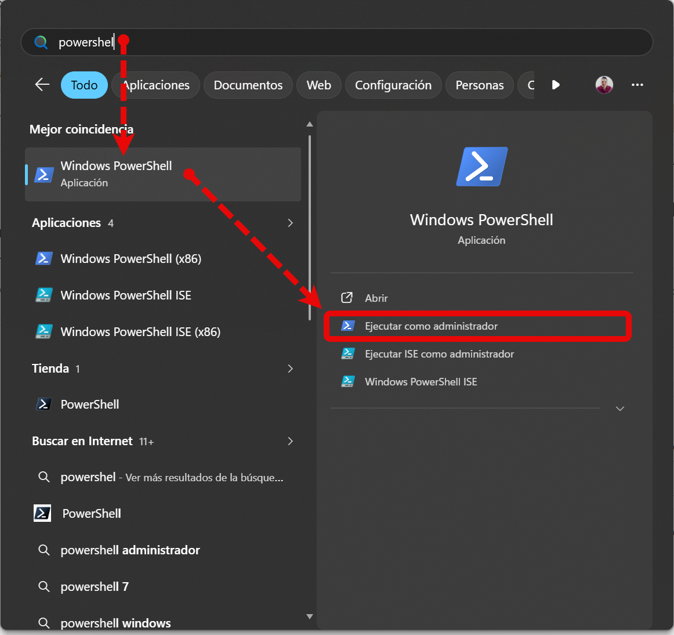
Task: Switch to the Documentos filter tab
Action: click(x=248, y=85)
